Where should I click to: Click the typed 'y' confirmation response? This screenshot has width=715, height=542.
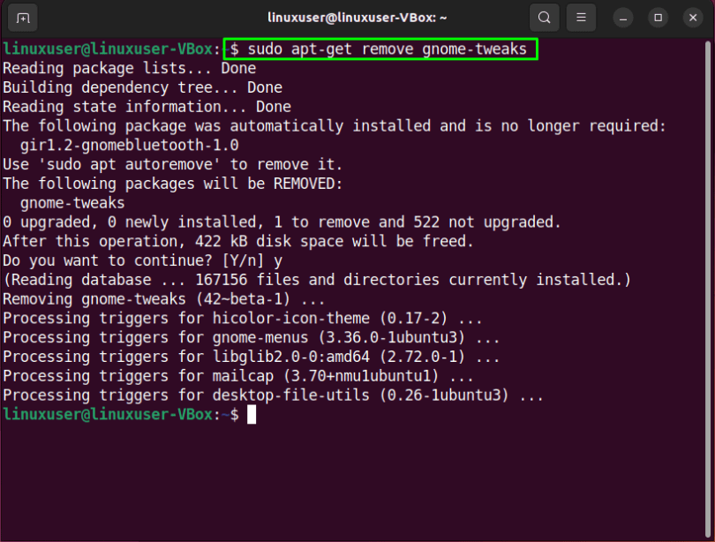coord(281,260)
